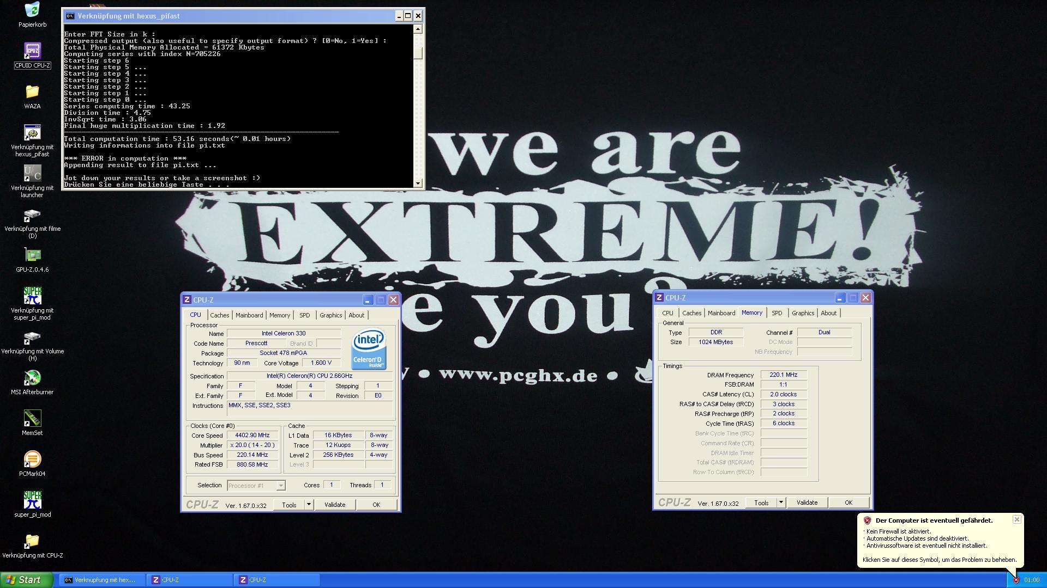Select the hexus_pifast shortcut desktop icon
Screen dimensions: 1047x588
(x=32, y=133)
